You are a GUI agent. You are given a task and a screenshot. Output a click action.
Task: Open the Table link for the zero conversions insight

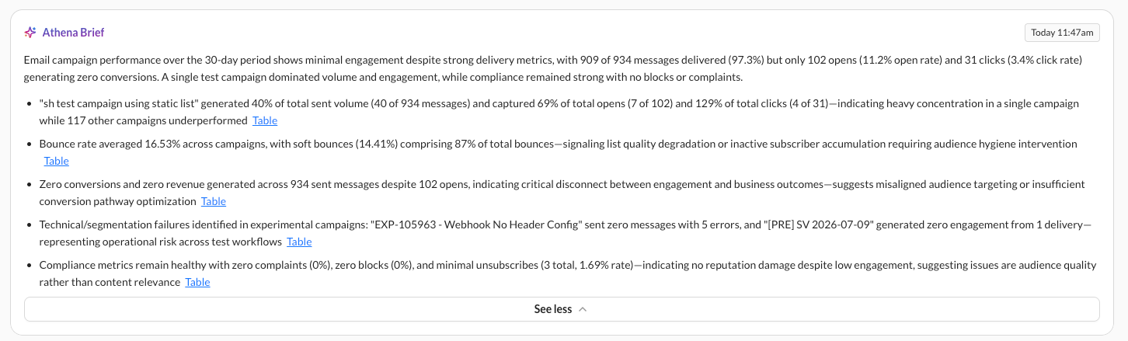click(214, 201)
